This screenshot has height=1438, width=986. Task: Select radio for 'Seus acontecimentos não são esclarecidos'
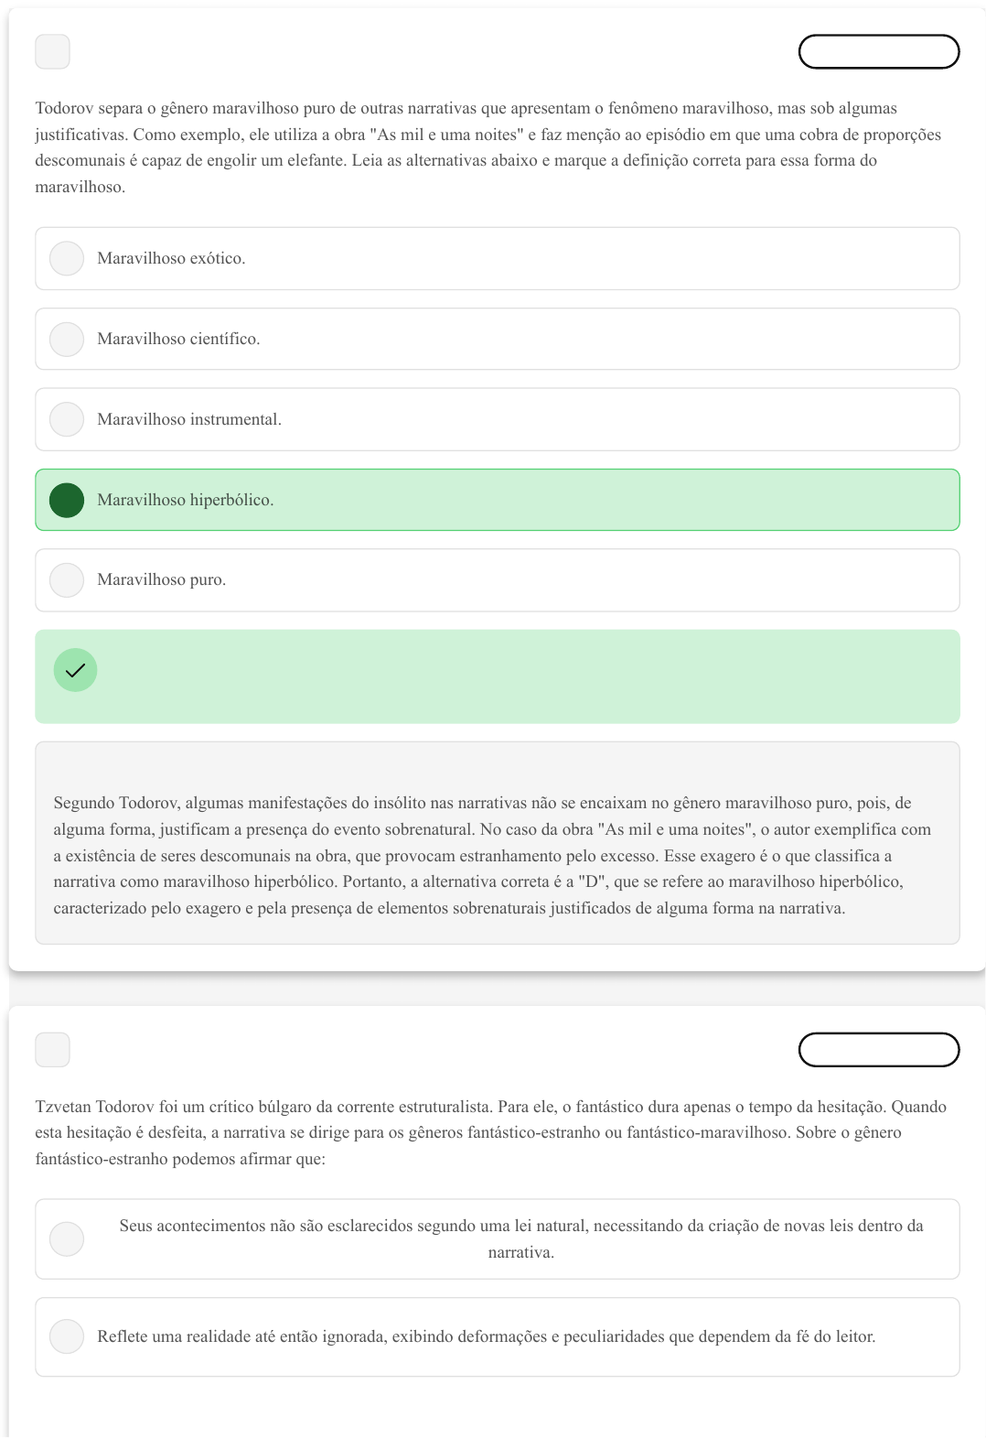pyautogui.click(x=67, y=1239)
